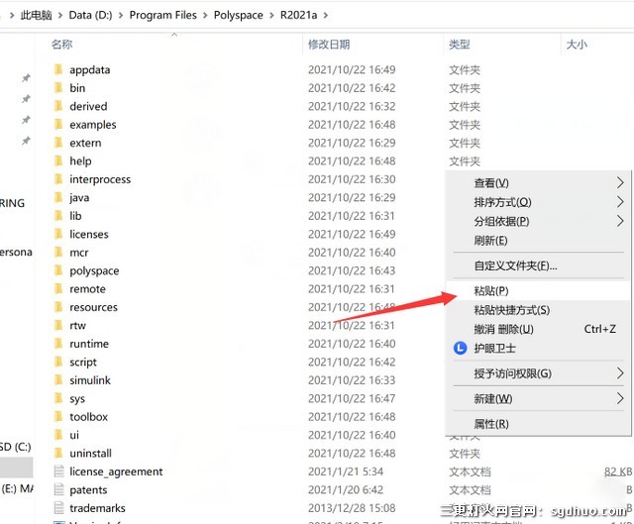Click the simulink folder icon

[58, 380]
